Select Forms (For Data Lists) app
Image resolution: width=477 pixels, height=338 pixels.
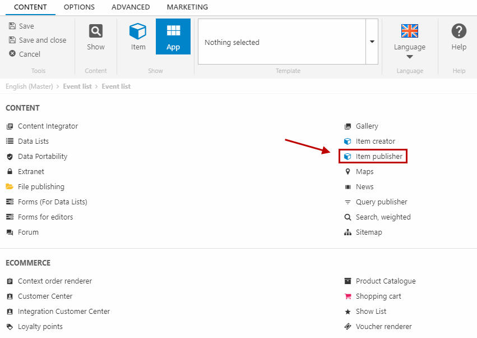click(47, 202)
